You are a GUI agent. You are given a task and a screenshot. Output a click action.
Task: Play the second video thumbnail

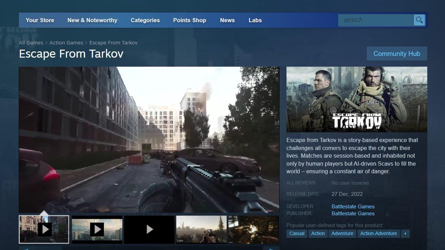click(96, 229)
